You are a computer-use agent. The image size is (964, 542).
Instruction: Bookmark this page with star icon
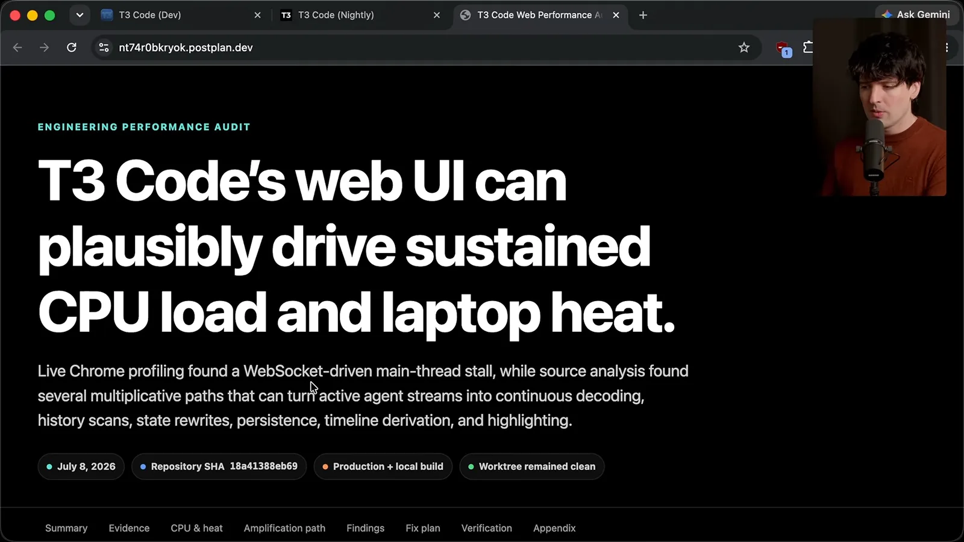point(744,48)
